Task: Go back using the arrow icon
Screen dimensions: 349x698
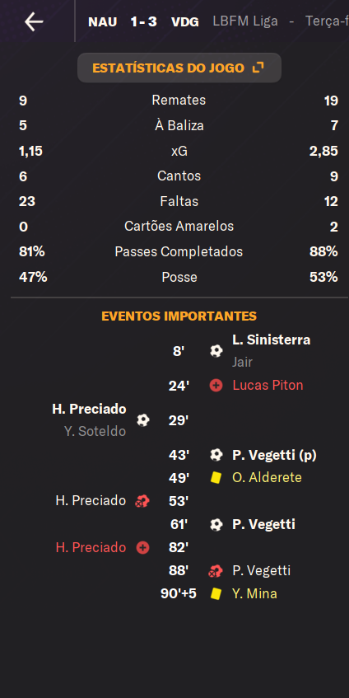Action: pyautogui.click(x=34, y=21)
